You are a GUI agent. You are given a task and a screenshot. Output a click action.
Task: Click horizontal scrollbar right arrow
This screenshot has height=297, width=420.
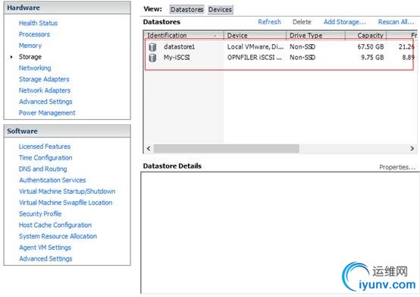click(x=412, y=148)
